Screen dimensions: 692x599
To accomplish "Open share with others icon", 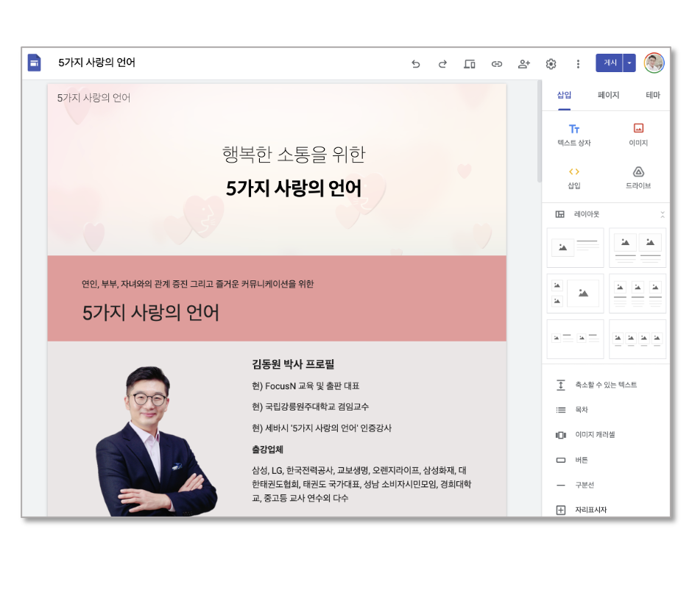I will point(524,64).
